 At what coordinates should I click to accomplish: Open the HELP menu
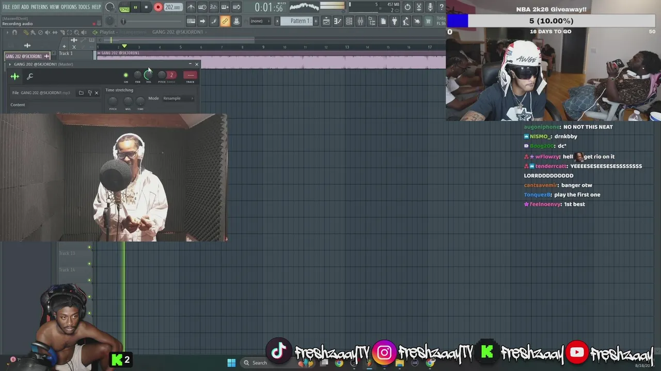coord(96,7)
